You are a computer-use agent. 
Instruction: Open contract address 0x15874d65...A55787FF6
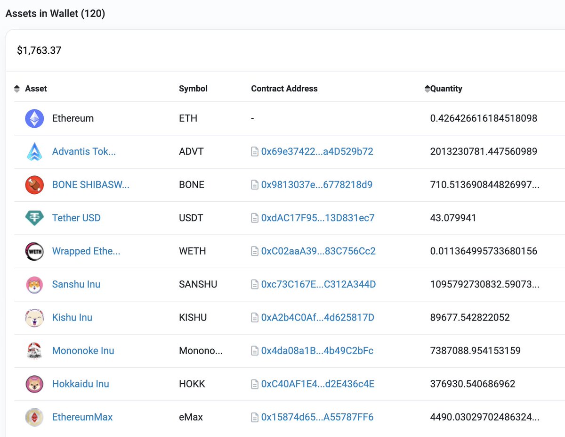[x=317, y=417]
